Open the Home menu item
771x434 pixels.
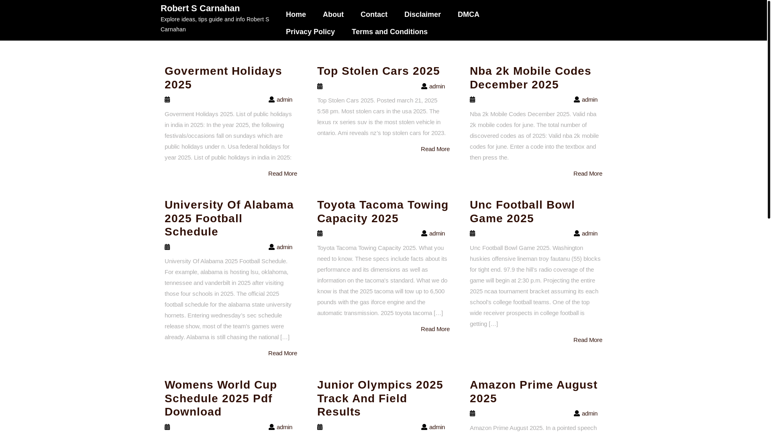tap(296, 14)
